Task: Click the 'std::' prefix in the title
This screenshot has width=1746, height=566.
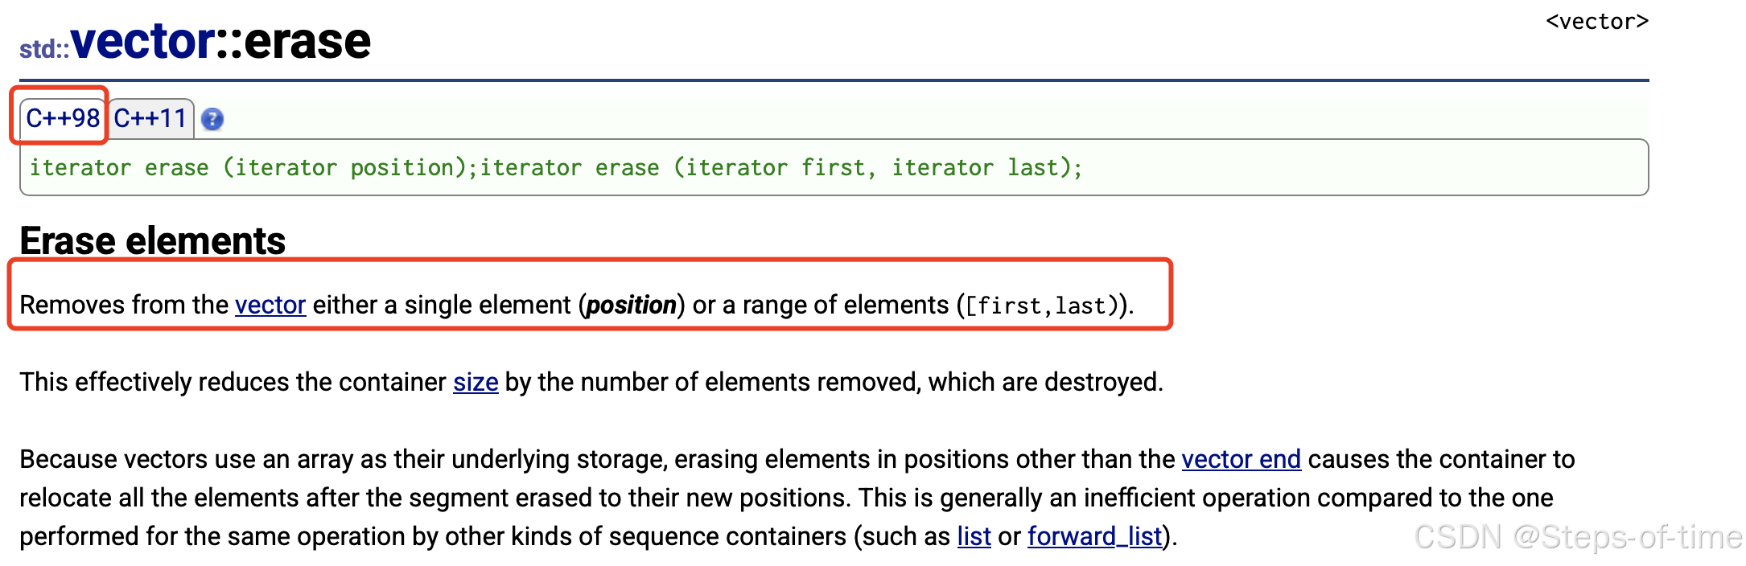Action: [x=44, y=49]
